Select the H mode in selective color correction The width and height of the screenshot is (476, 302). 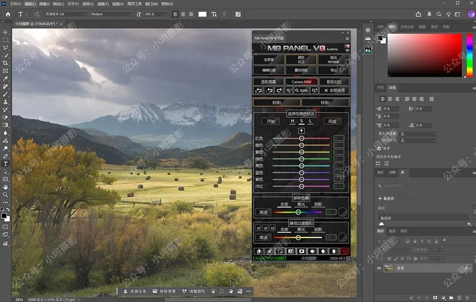click(292, 121)
